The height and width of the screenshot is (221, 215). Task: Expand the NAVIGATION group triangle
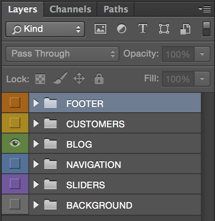[x=36, y=164]
